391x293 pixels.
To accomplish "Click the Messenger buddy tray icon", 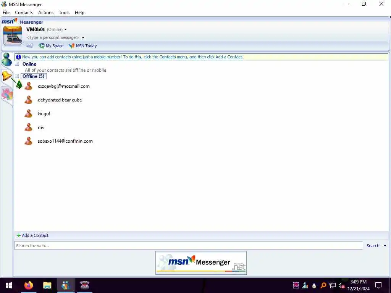I will [x=305, y=285].
